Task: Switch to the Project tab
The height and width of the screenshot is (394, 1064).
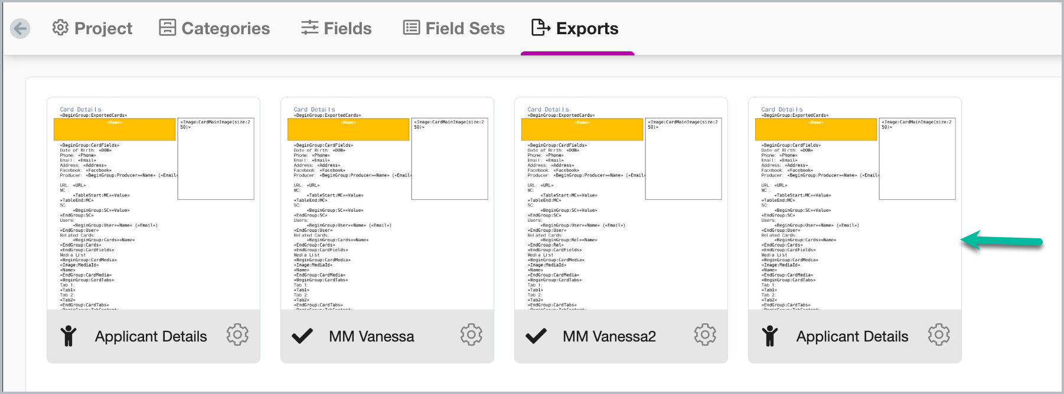Action: [x=92, y=28]
